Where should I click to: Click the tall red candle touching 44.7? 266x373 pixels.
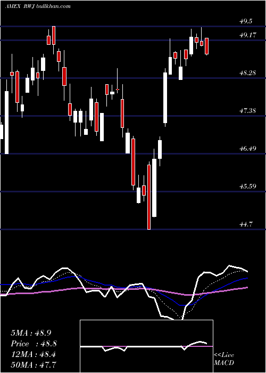point(149,197)
